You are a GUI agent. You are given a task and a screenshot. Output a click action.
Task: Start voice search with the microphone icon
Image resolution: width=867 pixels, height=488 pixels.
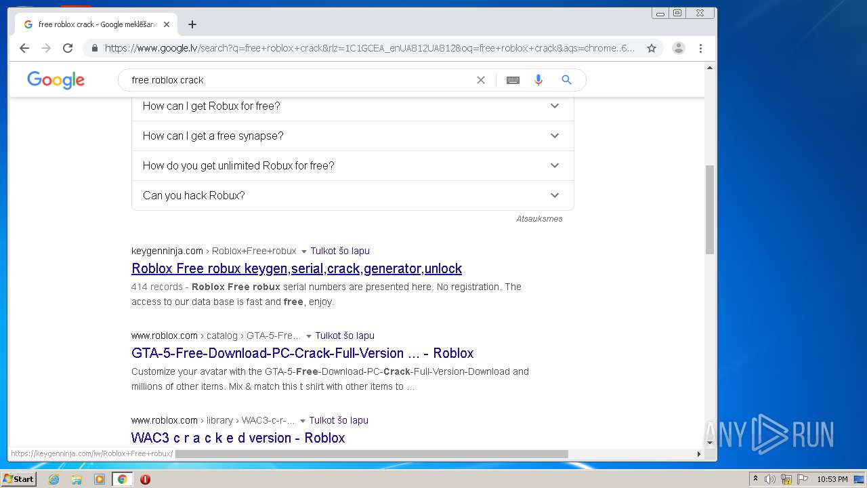click(538, 80)
